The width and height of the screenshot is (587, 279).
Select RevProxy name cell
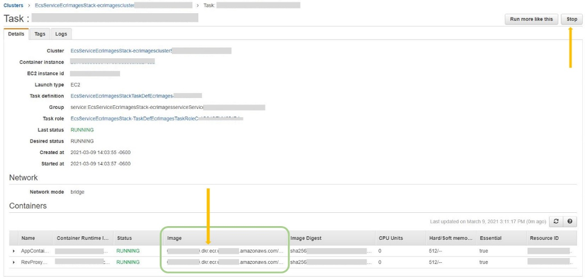click(33, 262)
